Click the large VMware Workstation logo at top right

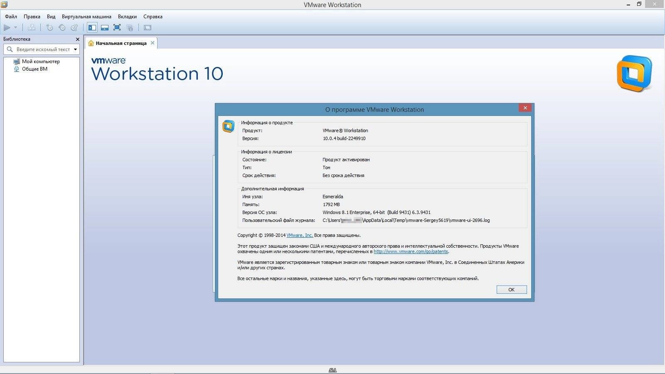click(634, 74)
